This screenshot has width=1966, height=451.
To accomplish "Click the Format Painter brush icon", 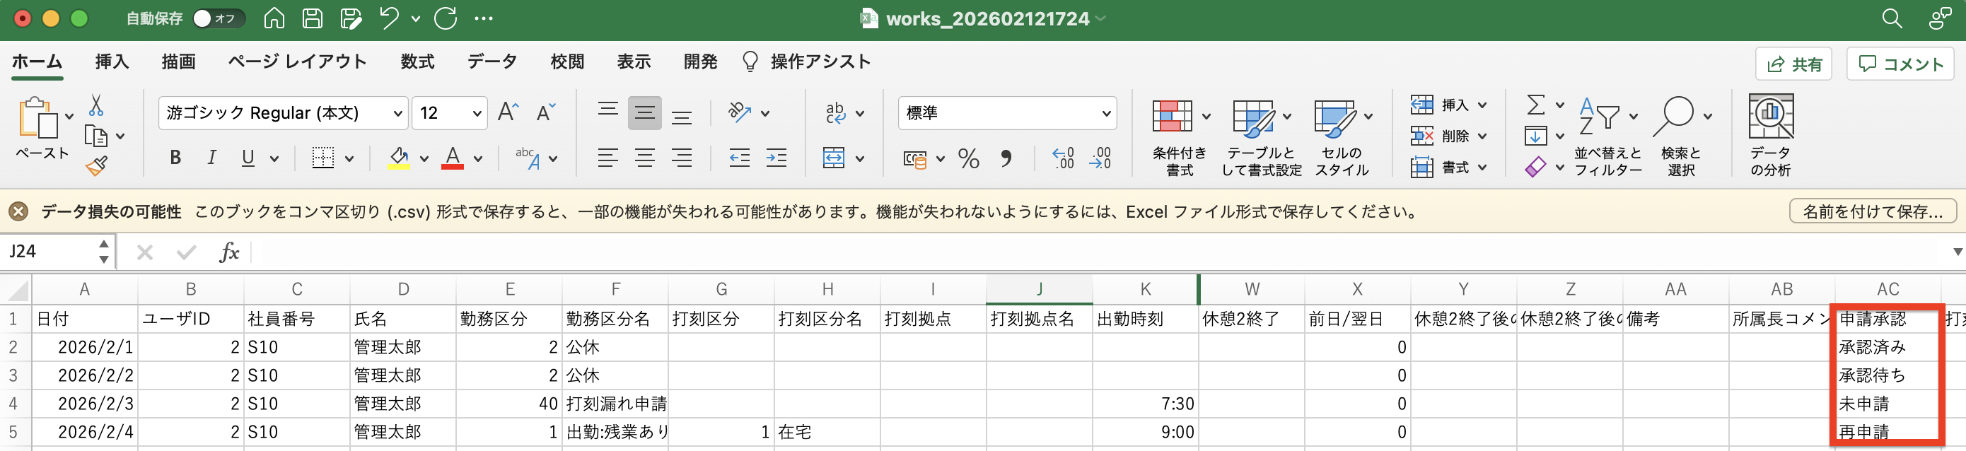I will click(96, 165).
